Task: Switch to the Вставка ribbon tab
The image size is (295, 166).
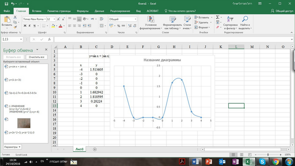Action: tap(36, 11)
